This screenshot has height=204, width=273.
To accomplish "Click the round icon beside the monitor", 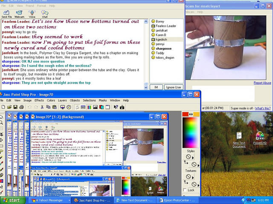I will point(69,107).
